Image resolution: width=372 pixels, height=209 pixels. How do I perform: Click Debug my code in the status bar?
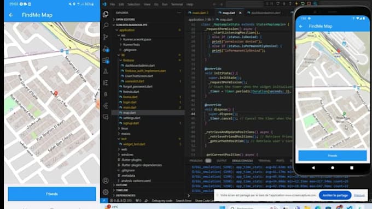(162, 200)
